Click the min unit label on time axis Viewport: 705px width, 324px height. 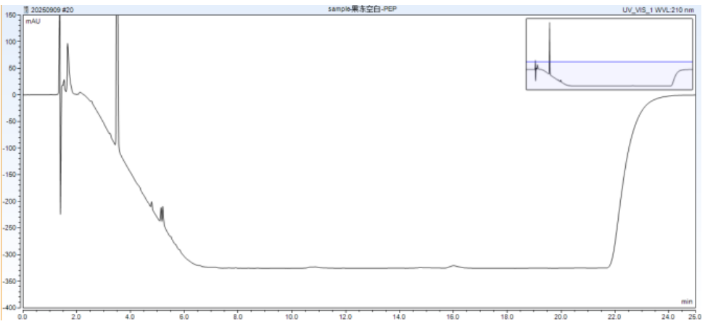(x=687, y=301)
